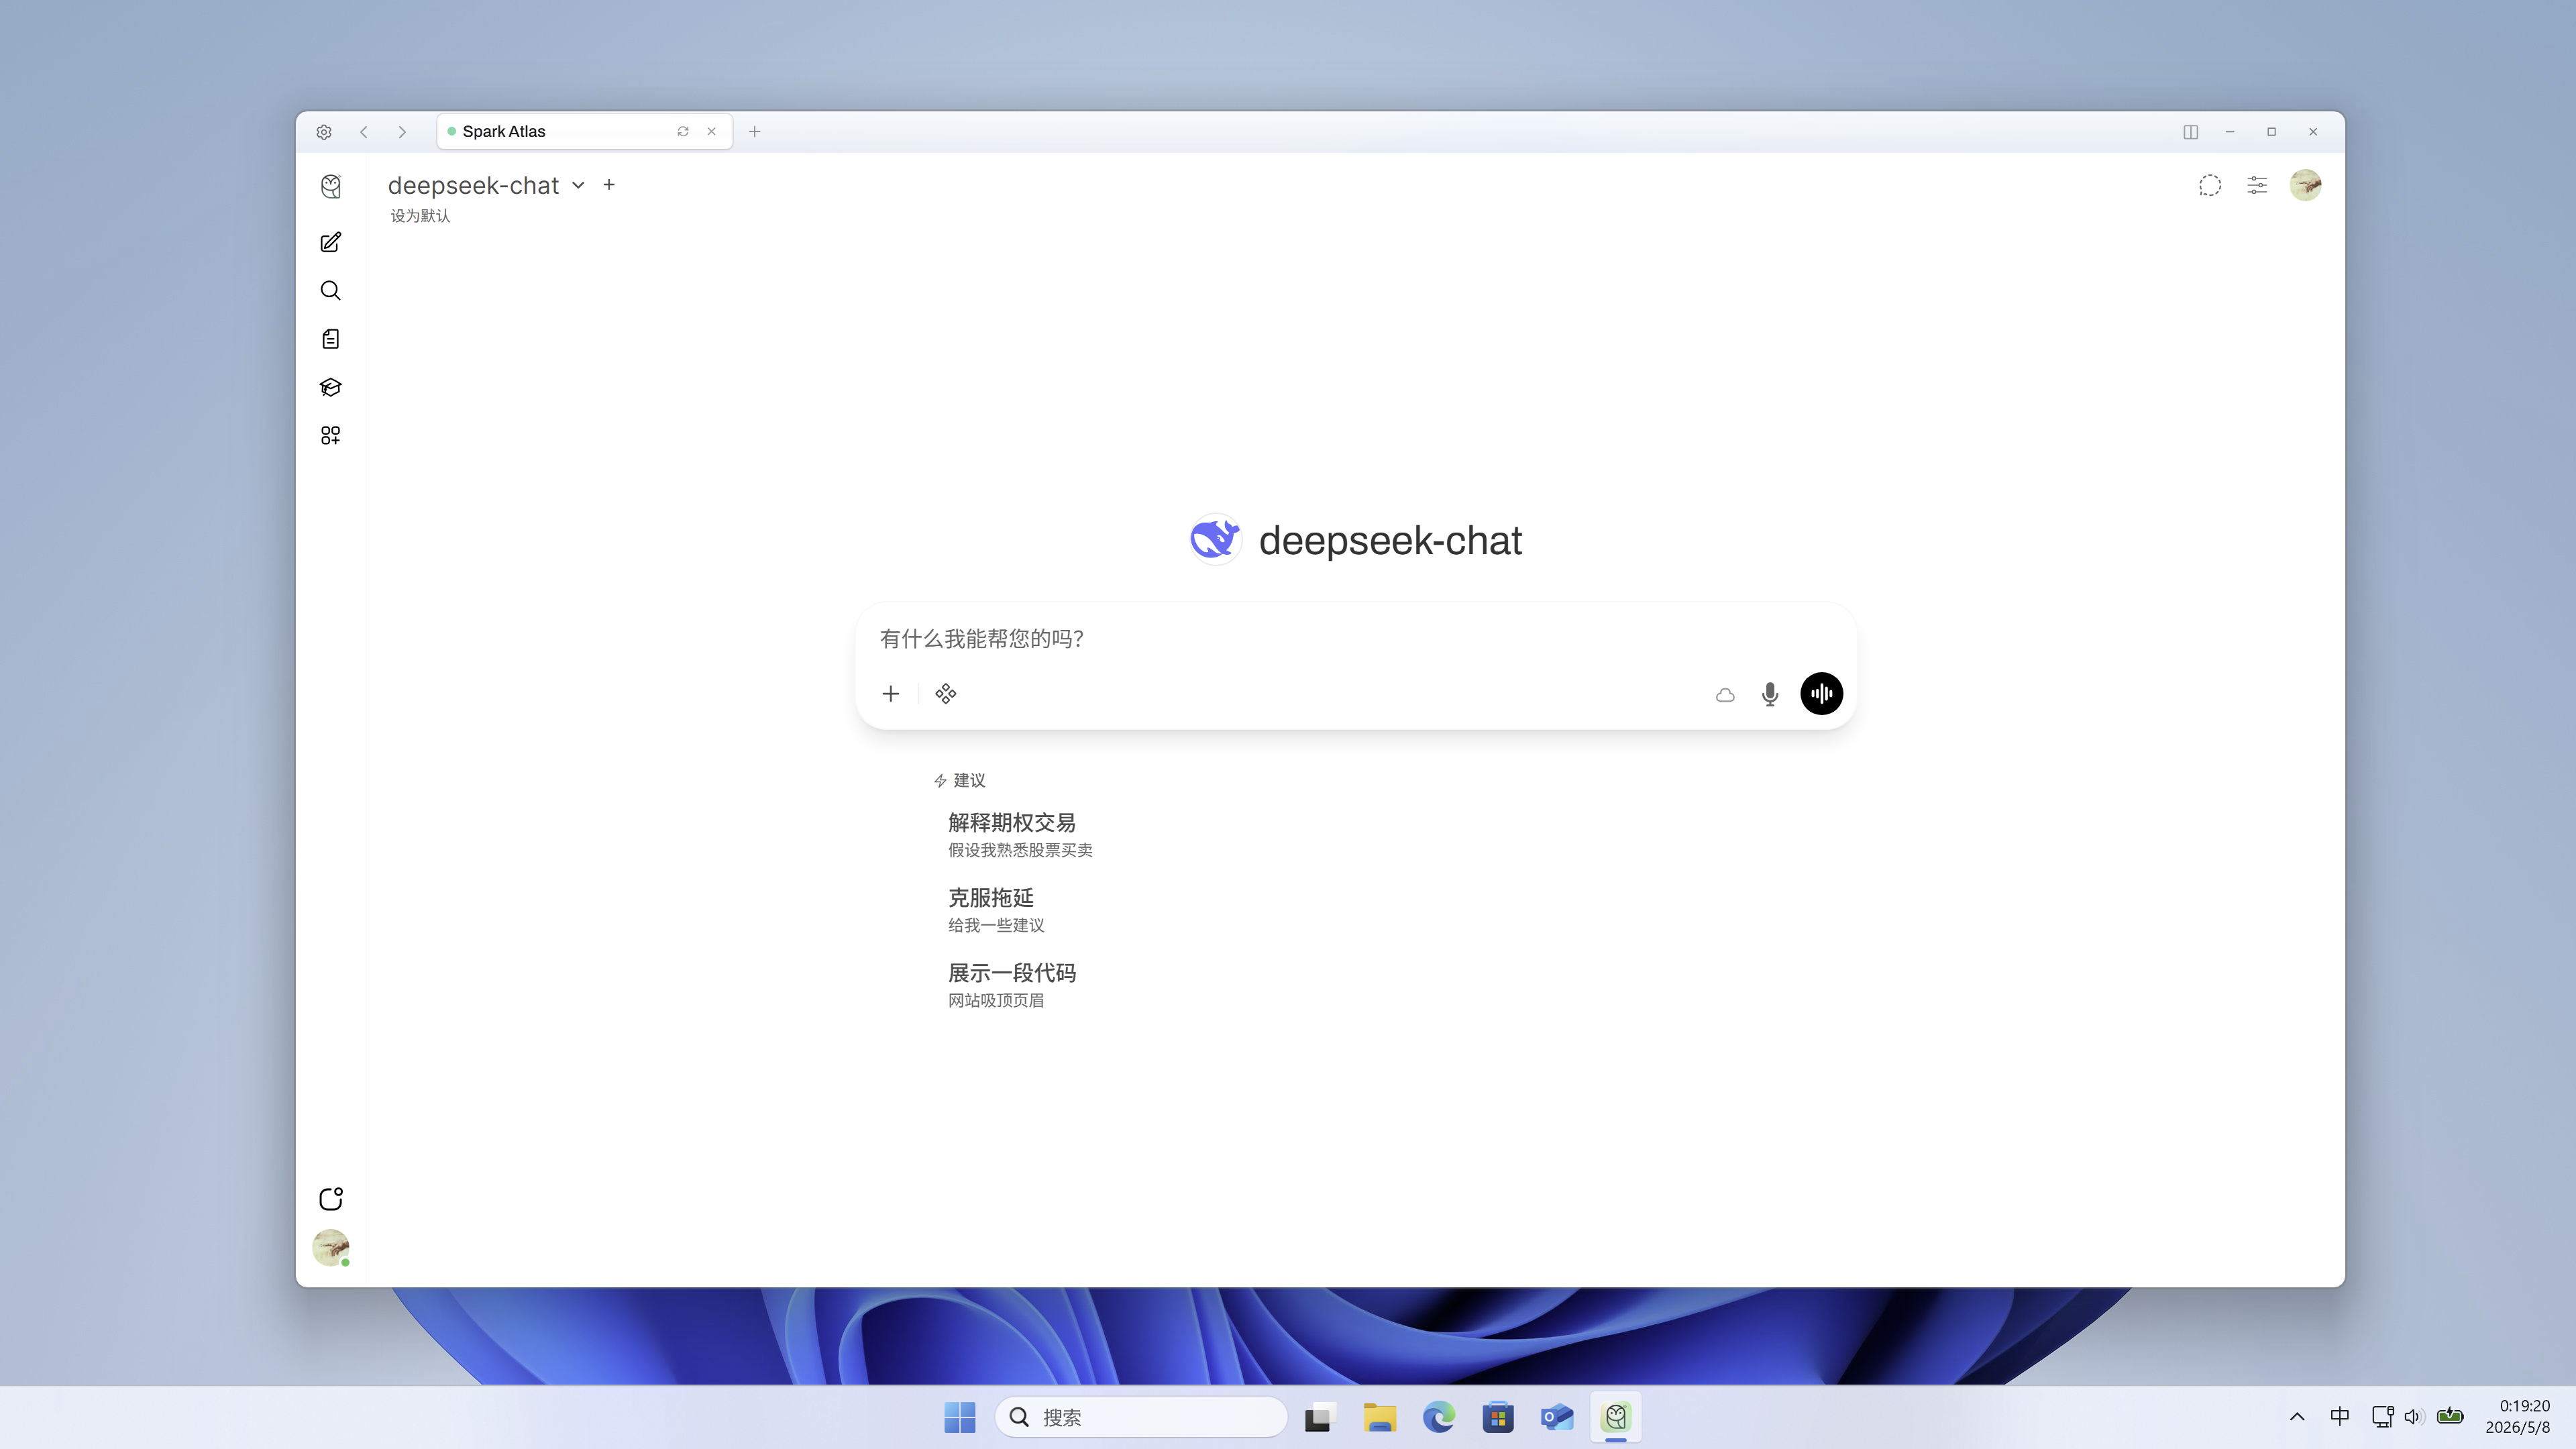This screenshot has height=1449, width=2576.
Task: Open user avatar at sidebar bottom
Action: [331, 1247]
